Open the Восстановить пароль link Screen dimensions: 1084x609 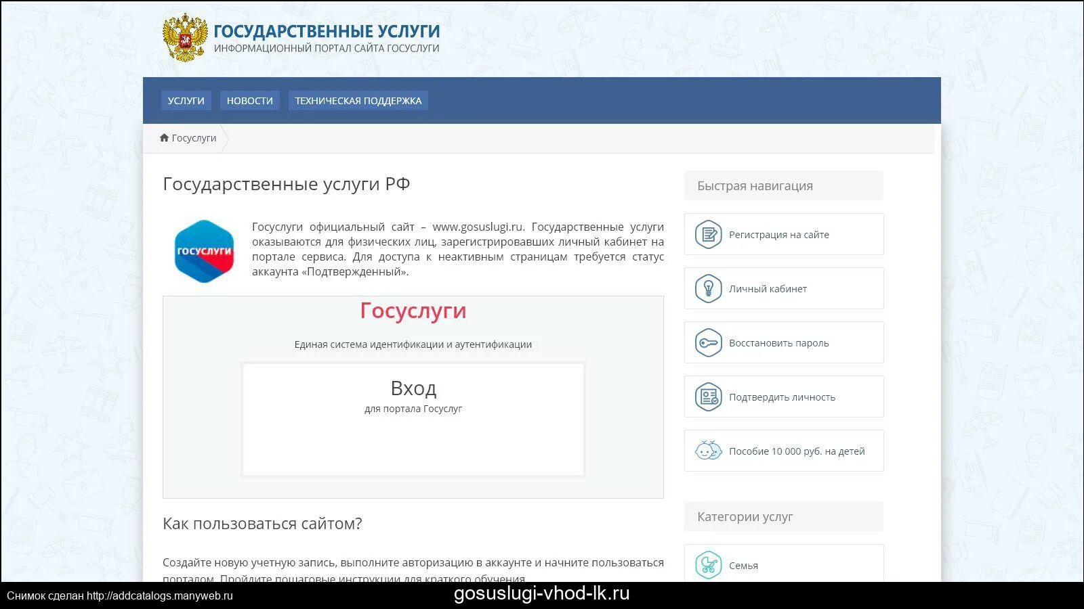pos(784,342)
